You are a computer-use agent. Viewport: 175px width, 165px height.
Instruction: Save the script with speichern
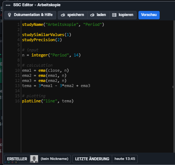73,15
